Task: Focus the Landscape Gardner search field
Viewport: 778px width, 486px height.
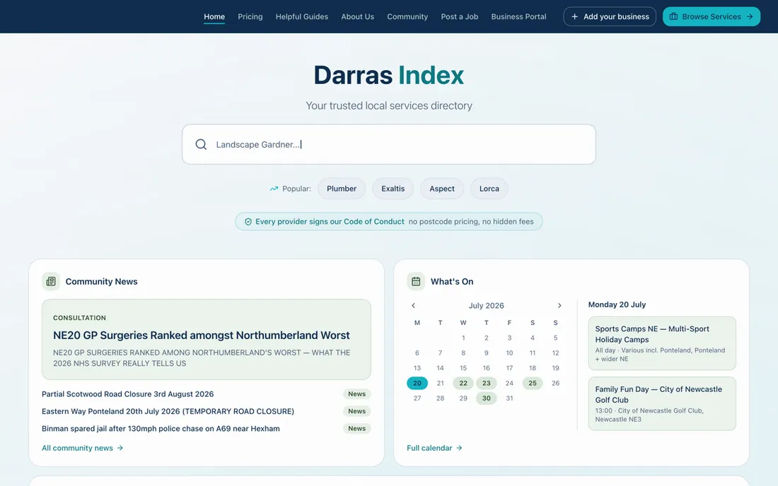Action: point(389,144)
